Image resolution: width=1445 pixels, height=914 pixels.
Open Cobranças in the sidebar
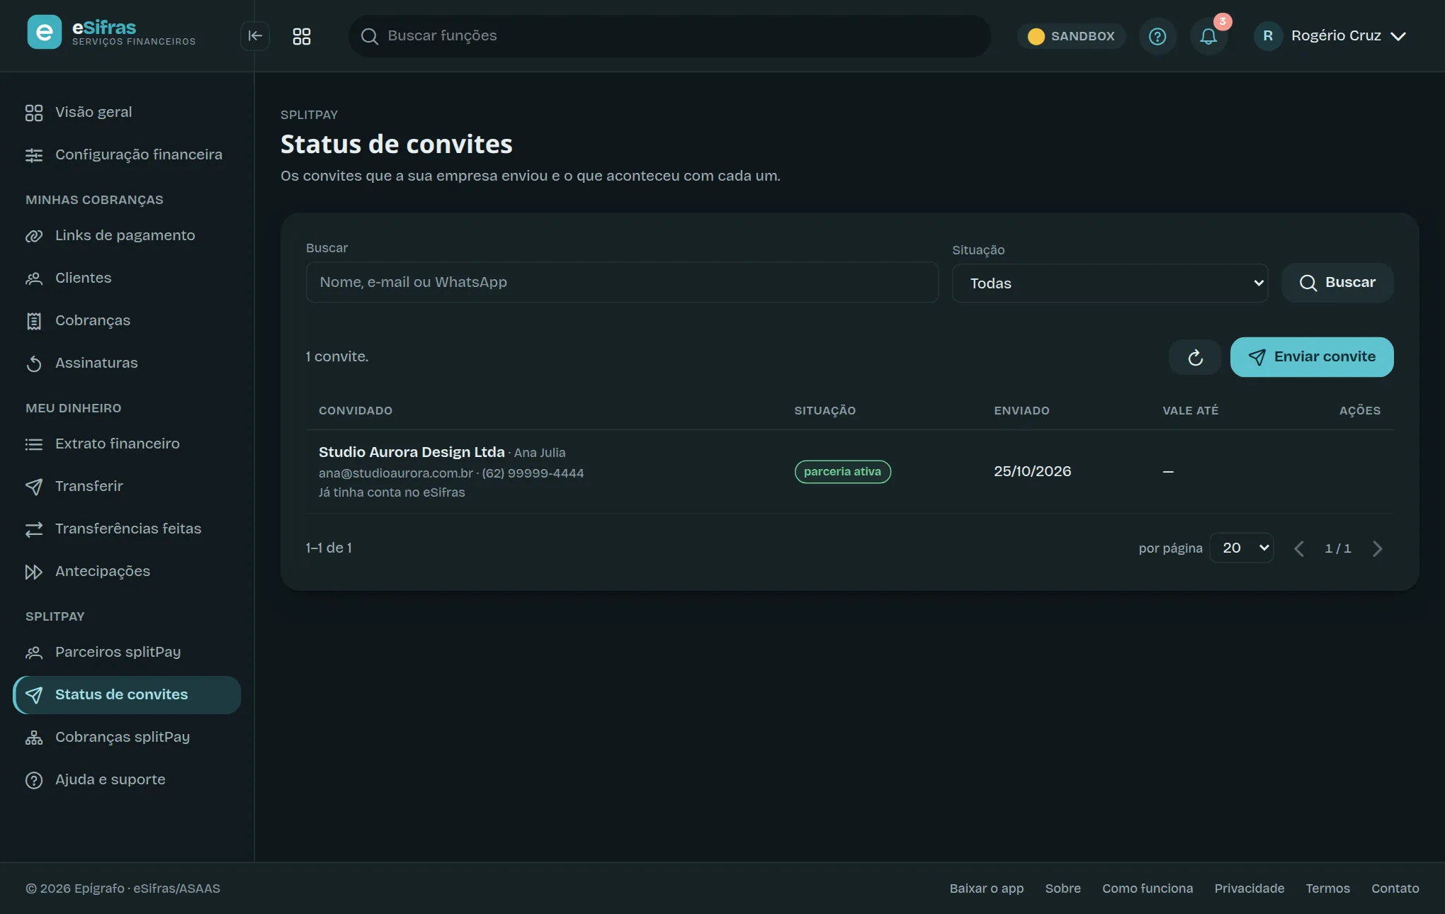tap(127, 320)
